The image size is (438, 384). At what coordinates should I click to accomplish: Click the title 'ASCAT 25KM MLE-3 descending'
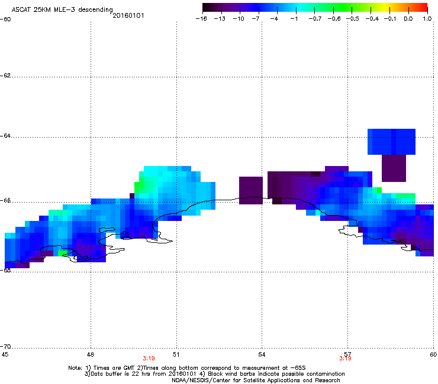pos(62,10)
